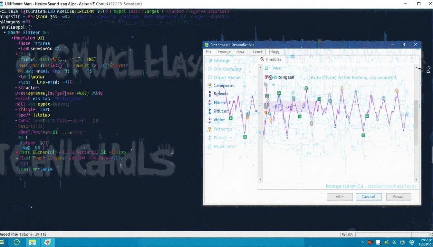
Task: Select the Relenic item icon in sidebar
Action: pyautogui.click(x=210, y=94)
